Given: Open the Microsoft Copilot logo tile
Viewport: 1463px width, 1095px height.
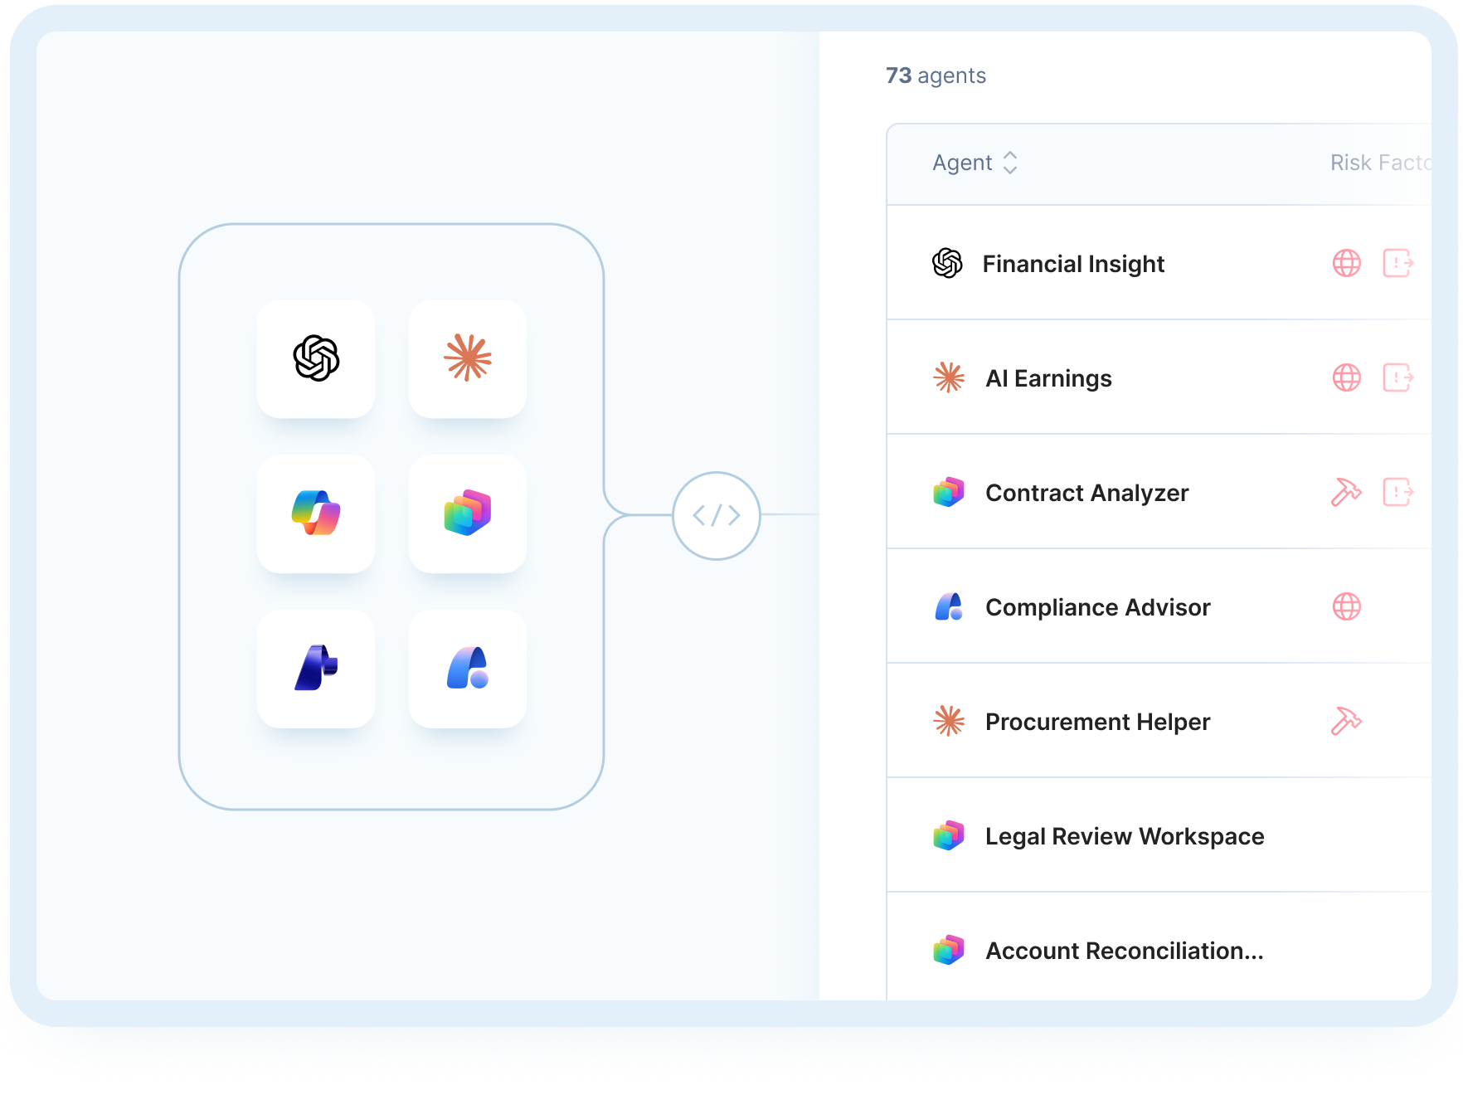Looking at the screenshot, I should point(316,513).
